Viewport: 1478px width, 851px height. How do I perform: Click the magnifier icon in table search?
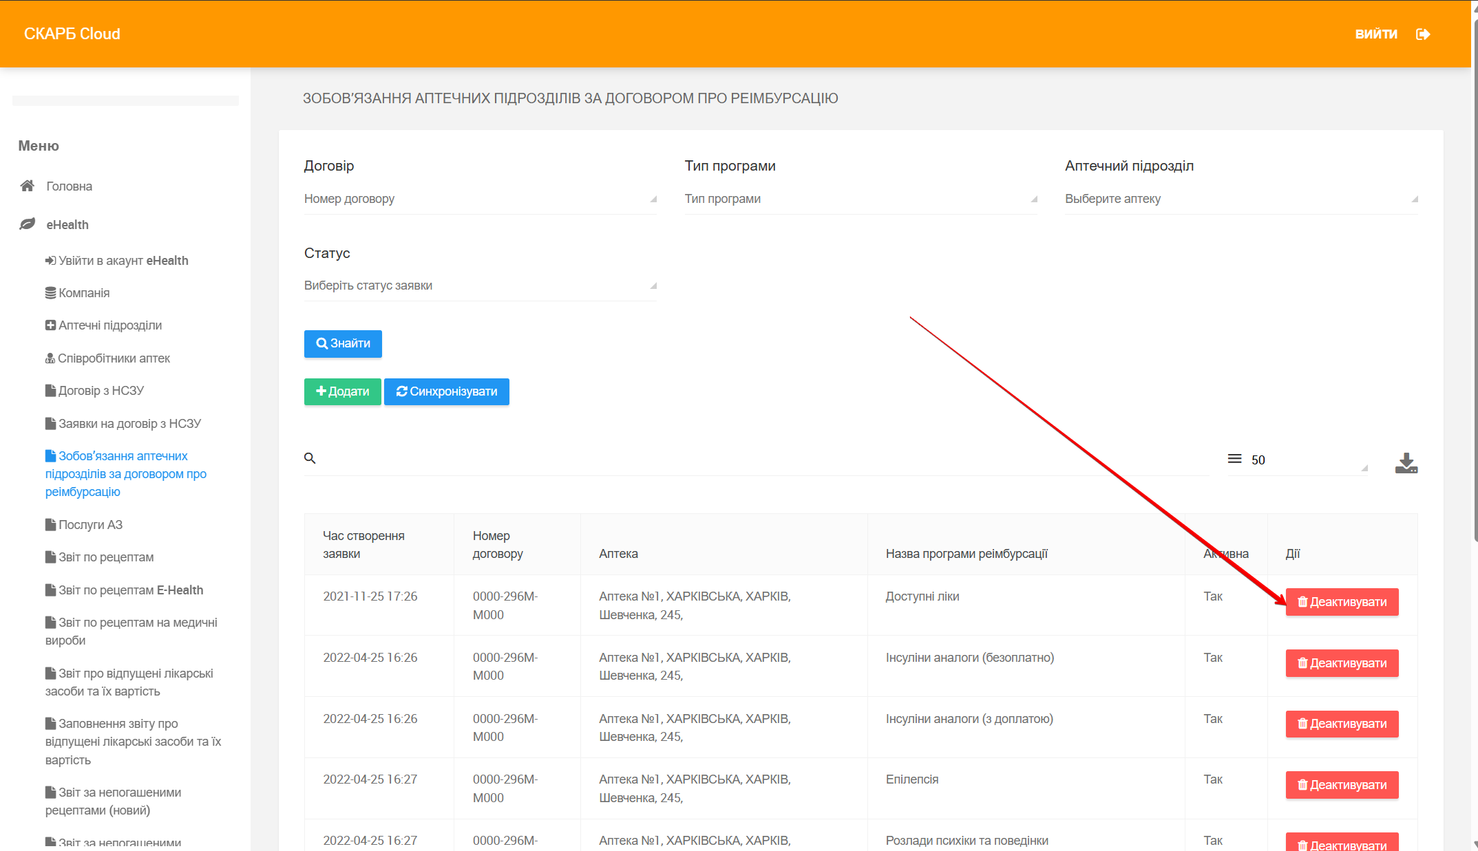point(310,458)
